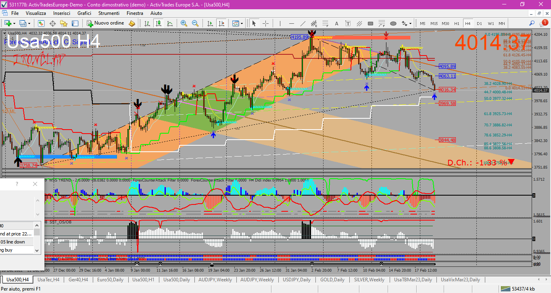The image size is (551, 293).
Task: Open the Visualizza menu
Action: [36, 13]
